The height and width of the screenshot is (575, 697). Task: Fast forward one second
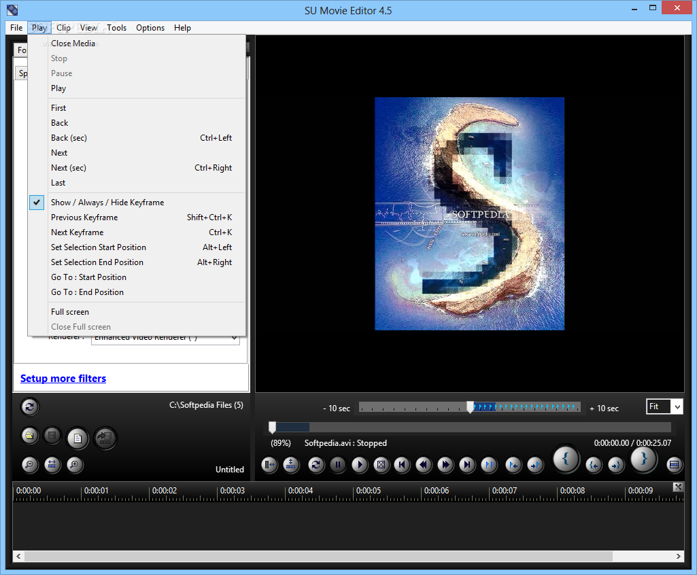coord(445,465)
